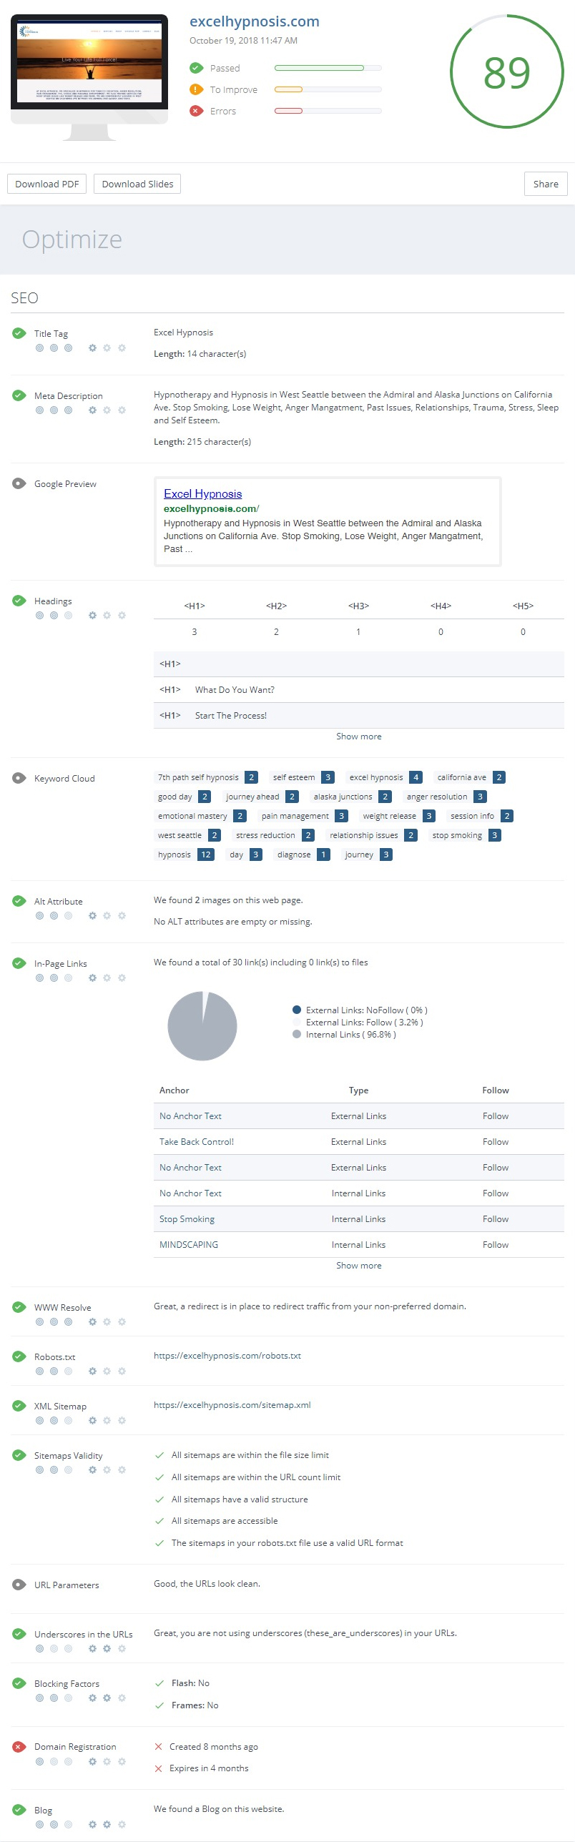This screenshot has width=575, height=1842.
Task: Select the 'stop smoking' keyword tag
Action: [x=466, y=835]
